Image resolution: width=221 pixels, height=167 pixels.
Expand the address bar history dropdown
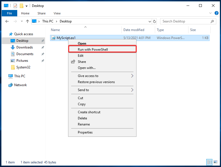coord(150,22)
